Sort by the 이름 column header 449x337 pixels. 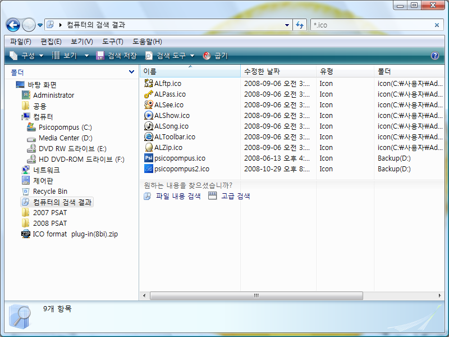point(190,71)
